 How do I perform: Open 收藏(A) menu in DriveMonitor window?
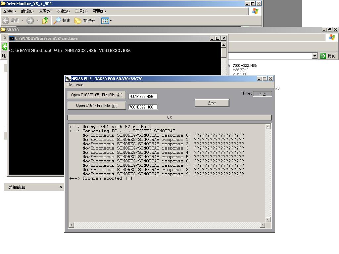coord(63,11)
